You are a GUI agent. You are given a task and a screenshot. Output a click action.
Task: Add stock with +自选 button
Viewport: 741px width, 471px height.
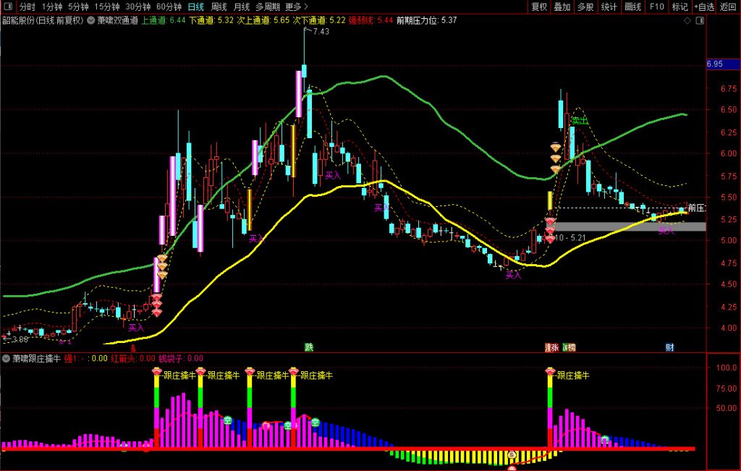(x=703, y=7)
